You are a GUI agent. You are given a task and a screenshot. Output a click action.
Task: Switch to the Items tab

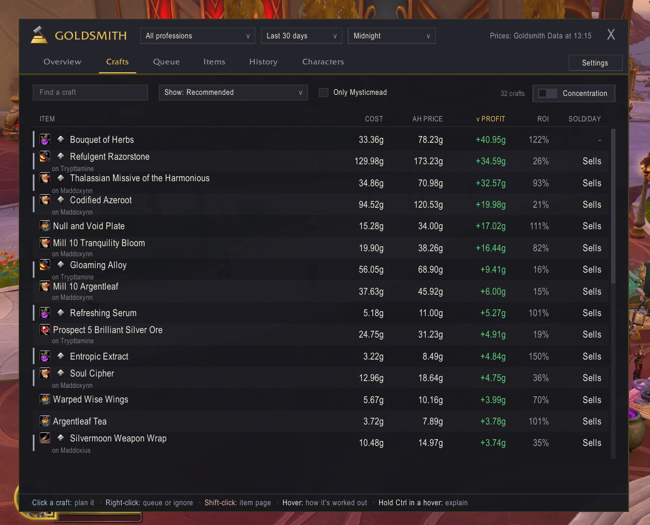pyautogui.click(x=214, y=62)
